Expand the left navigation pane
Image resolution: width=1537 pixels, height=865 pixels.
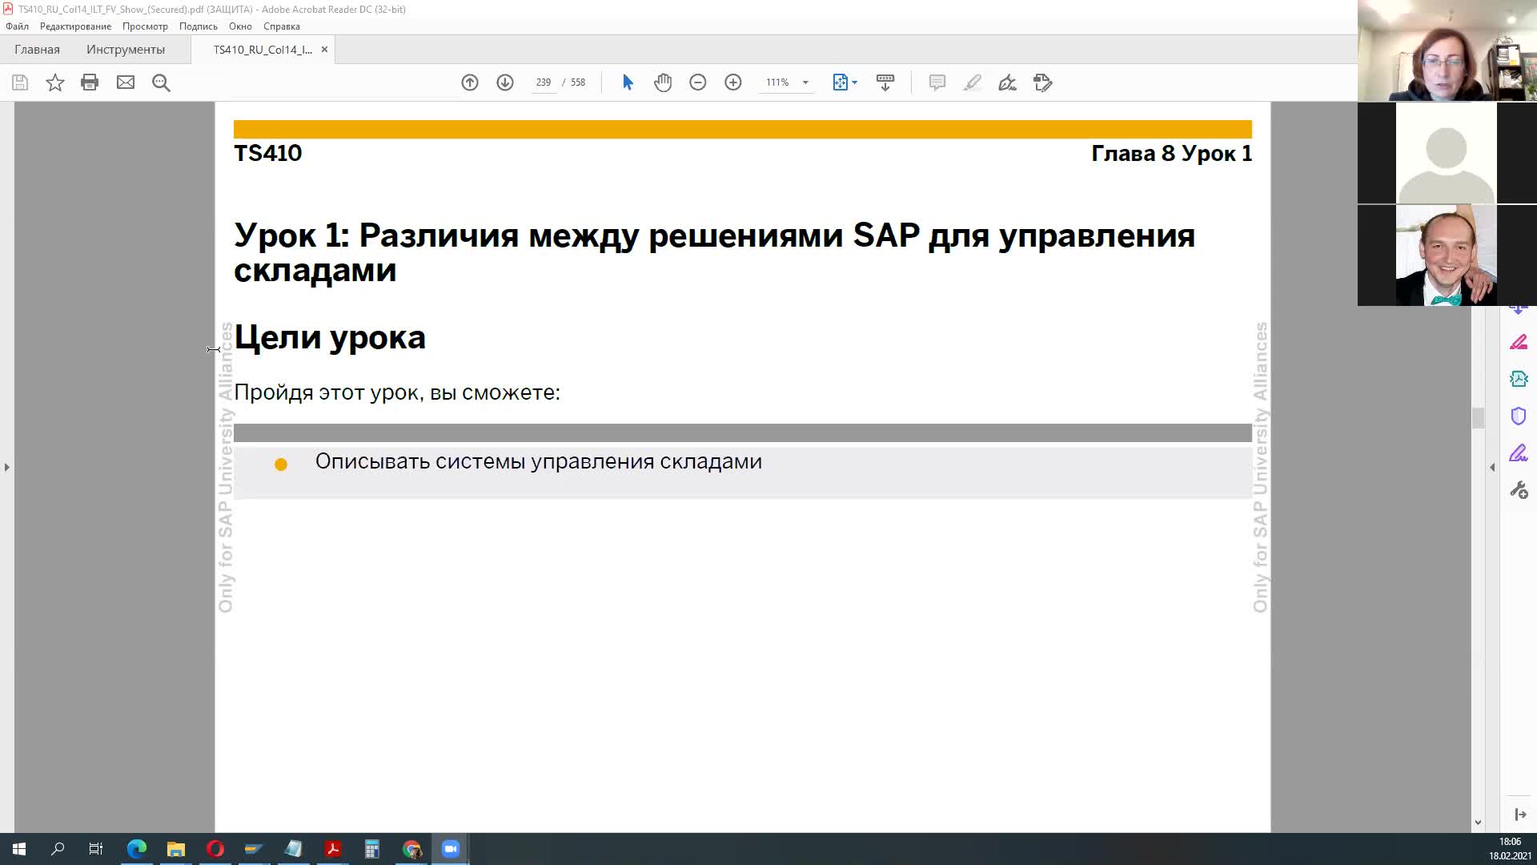point(6,467)
